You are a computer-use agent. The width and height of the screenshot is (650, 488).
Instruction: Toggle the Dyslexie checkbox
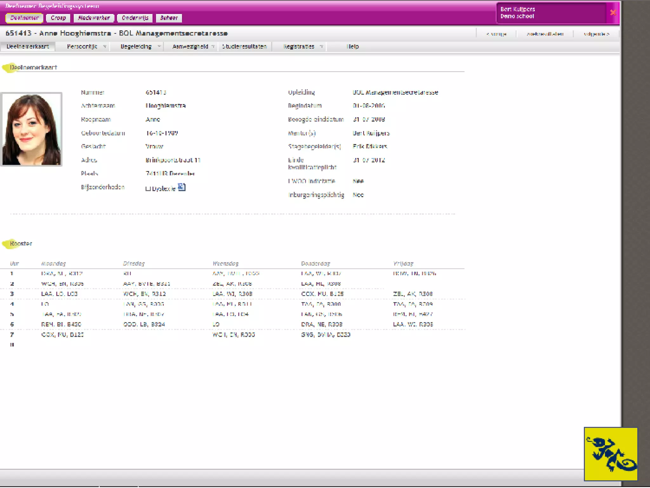coord(148,189)
